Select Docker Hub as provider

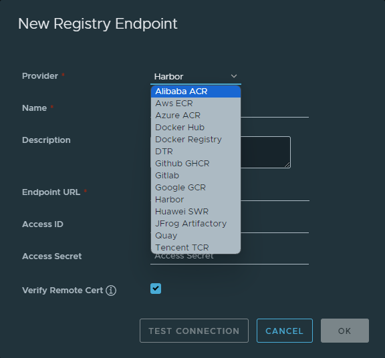click(x=196, y=128)
